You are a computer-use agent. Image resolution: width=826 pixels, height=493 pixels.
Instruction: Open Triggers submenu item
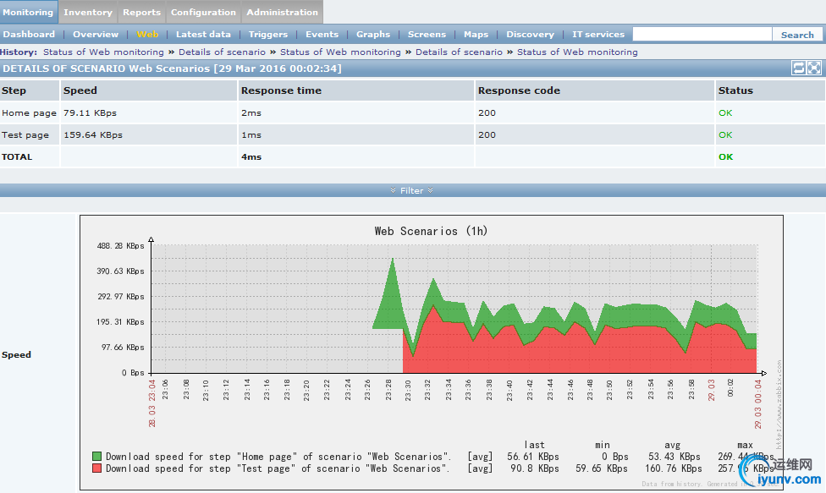pyautogui.click(x=267, y=35)
